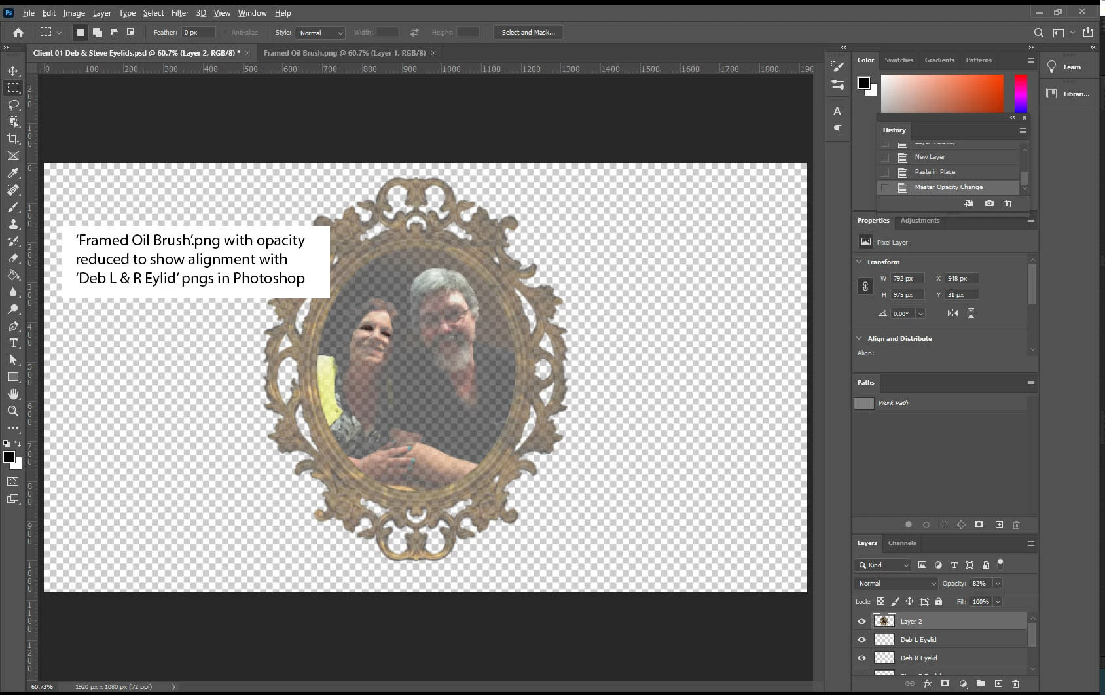Image resolution: width=1105 pixels, height=695 pixels.
Task: Open the Window menu
Action: [252, 13]
